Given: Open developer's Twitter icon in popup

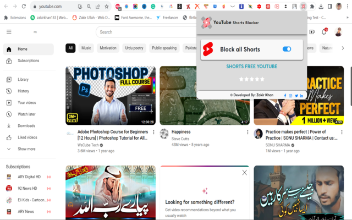Looking at the screenshot, I should coord(296,96).
